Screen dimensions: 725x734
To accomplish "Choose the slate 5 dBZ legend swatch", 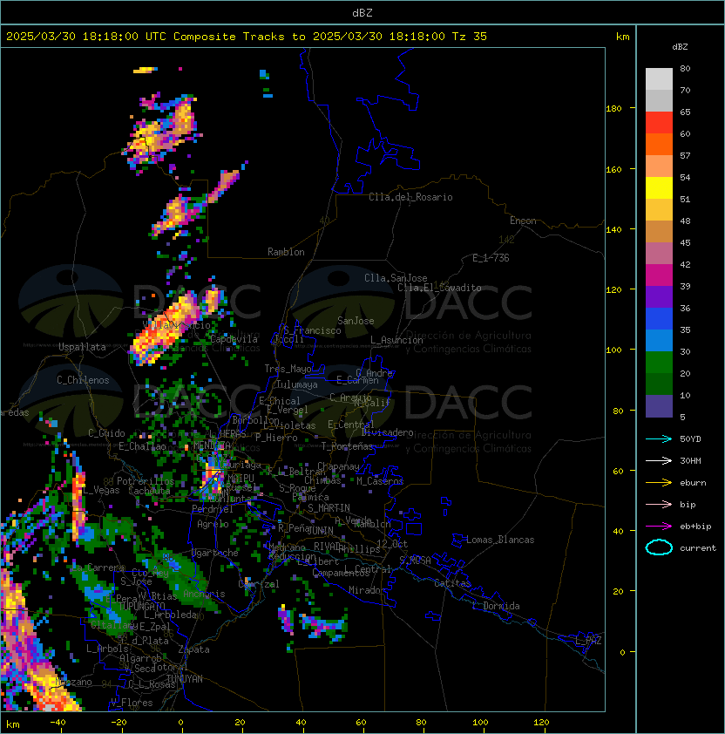I will coord(659,406).
